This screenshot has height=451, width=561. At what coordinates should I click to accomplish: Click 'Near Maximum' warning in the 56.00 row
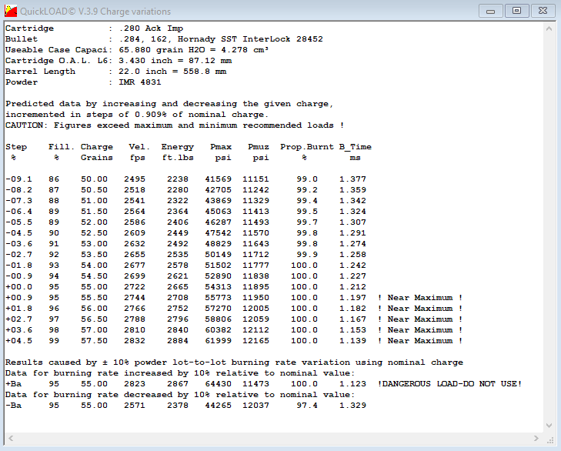point(420,308)
